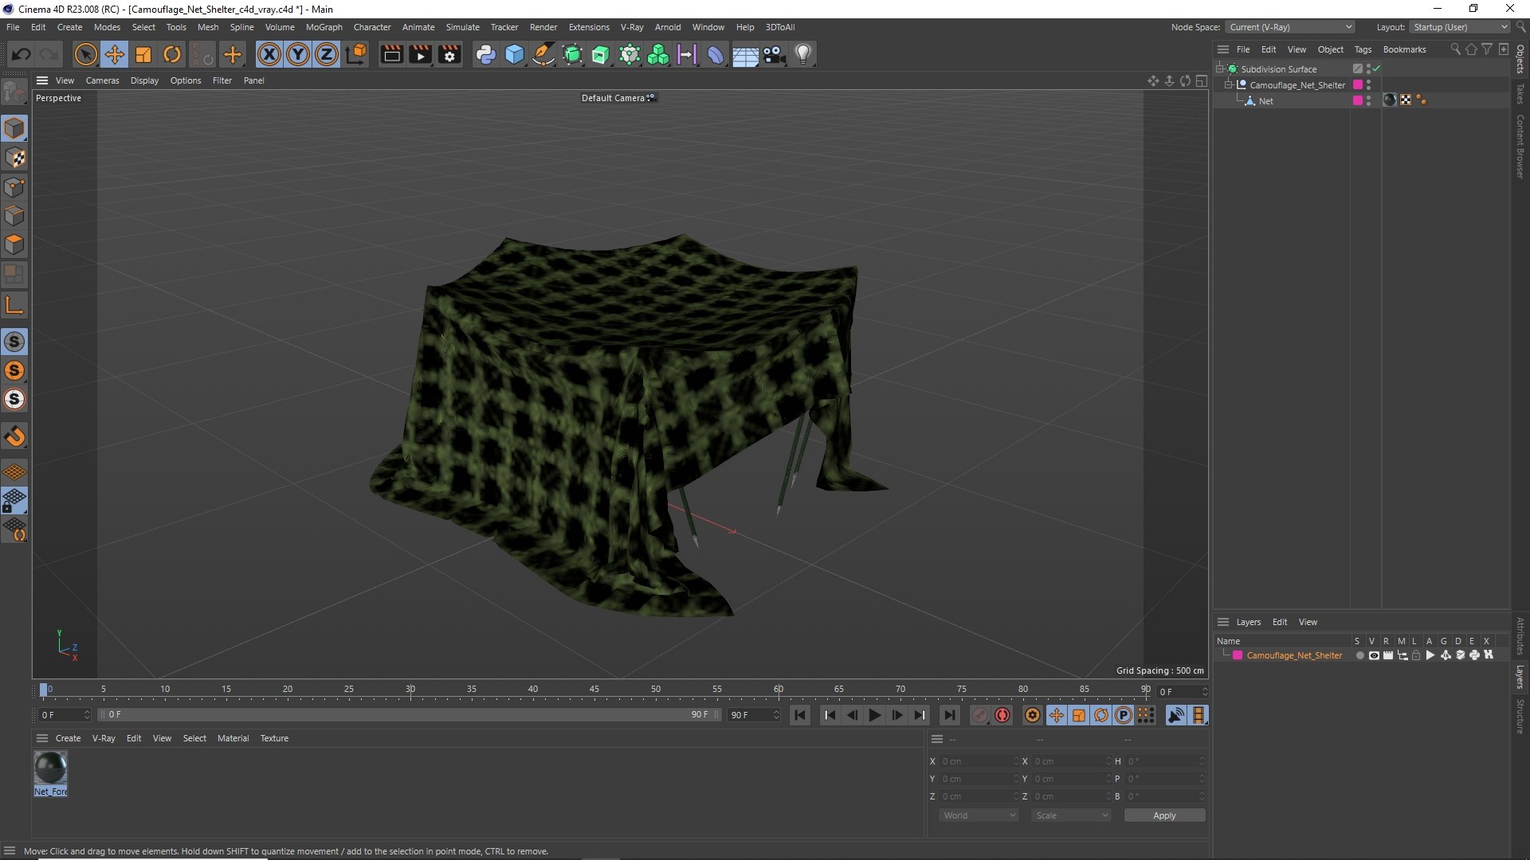Collapse the Camouflage_Net_Shelter object node
Screen dimensions: 1530x860
(1228, 84)
